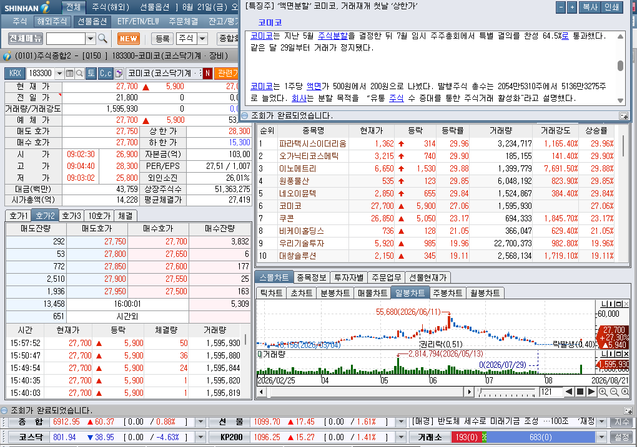
Task: Click the 인쇄 button in news popup
Action: pyautogui.click(x=612, y=7)
